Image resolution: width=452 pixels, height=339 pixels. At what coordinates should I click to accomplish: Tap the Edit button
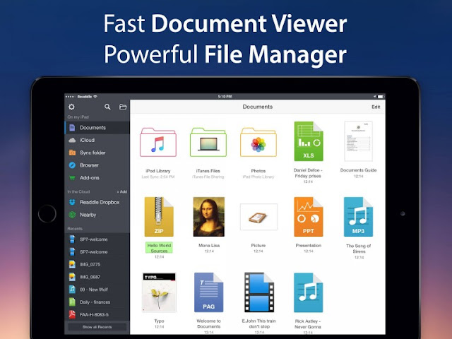click(x=376, y=107)
